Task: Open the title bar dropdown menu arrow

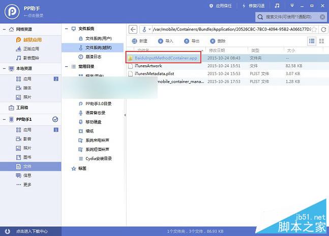Action: coord(292,6)
